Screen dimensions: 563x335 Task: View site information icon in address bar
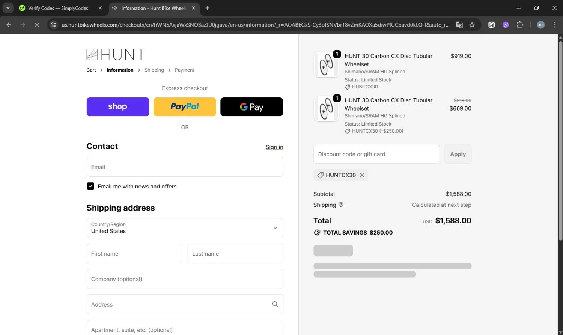[x=54, y=25]
